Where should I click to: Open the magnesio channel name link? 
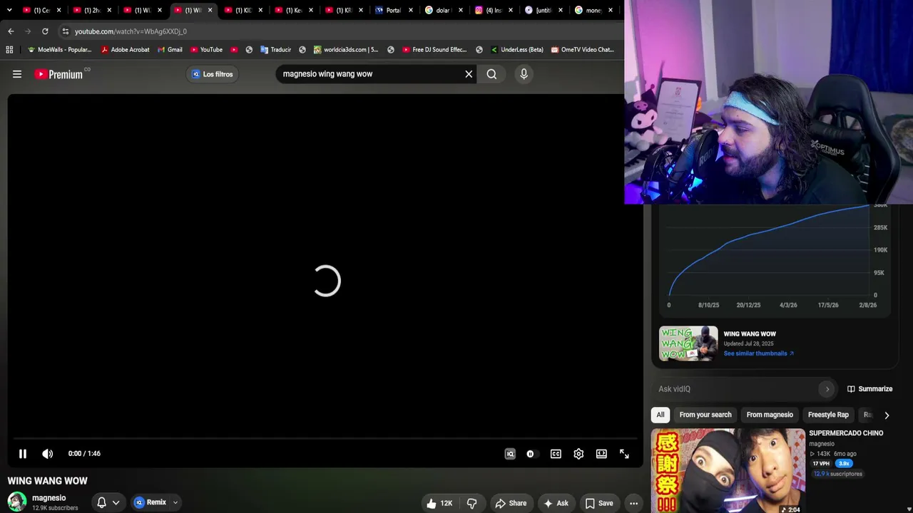coord(49,498)
